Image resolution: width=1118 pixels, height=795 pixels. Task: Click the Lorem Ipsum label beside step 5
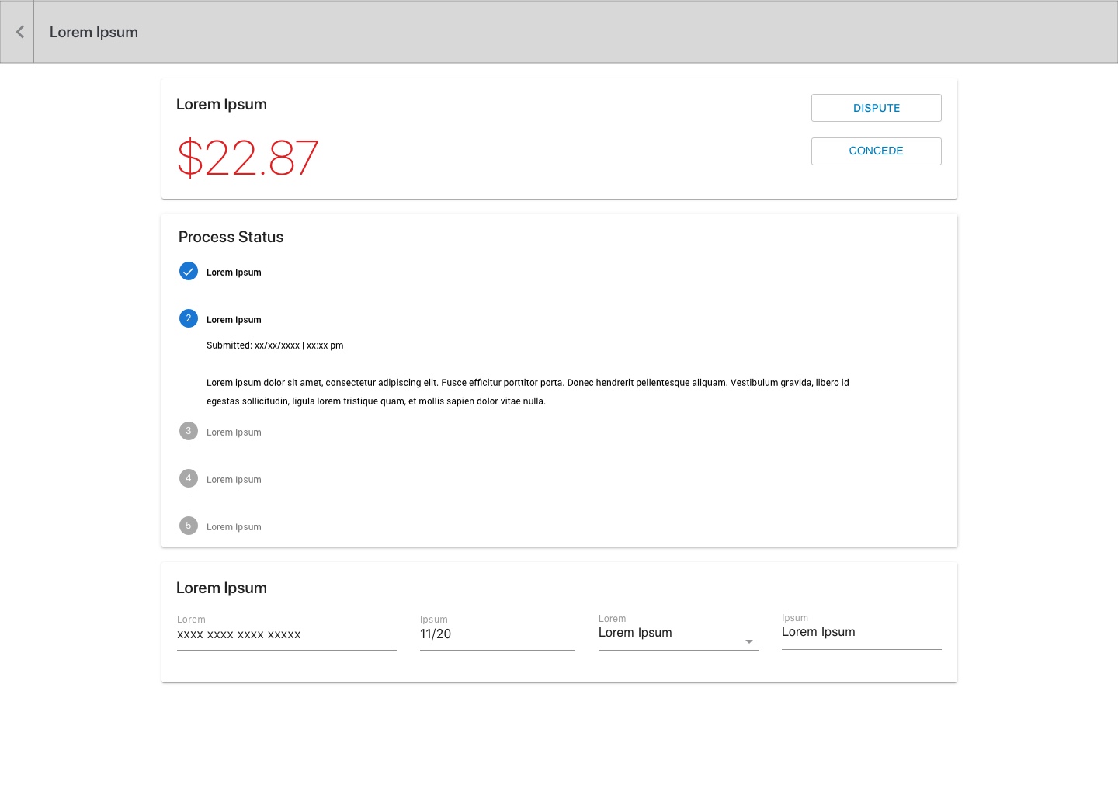(x=234, y=527)
